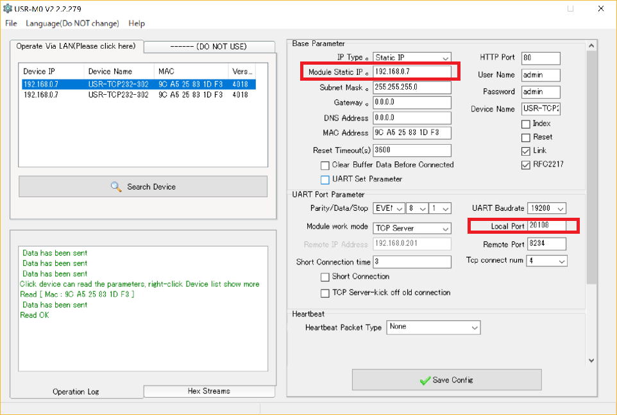Focus the Subnet Mask input field
Viewport: 617px width, 415px height.
click(412, 87)
